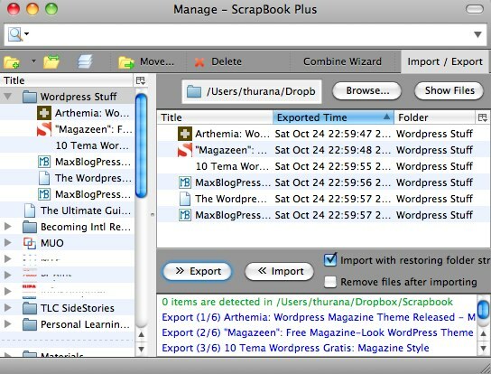Sort by the Exported Time column header
491x374 pixels.
[x=333, y=117]
